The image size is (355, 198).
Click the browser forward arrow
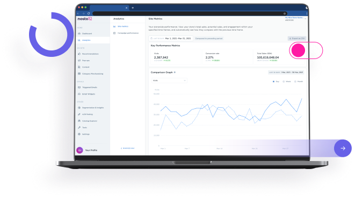coord(83,13)
